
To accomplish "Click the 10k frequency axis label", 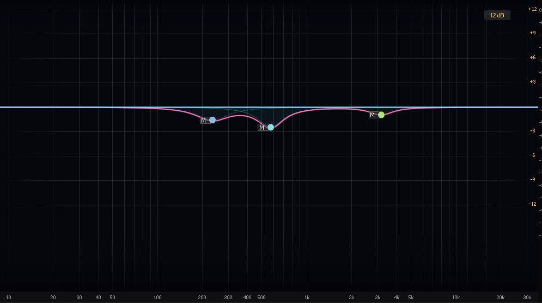I will pos(456,298).
